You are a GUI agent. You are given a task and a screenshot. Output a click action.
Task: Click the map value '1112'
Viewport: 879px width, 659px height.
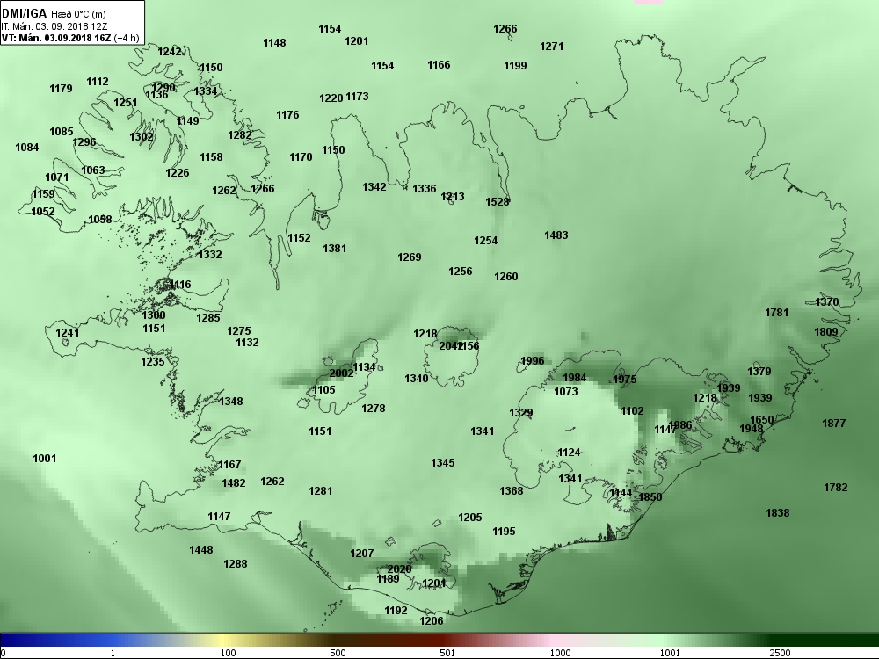pyautogui.click(x=97, y=82)
